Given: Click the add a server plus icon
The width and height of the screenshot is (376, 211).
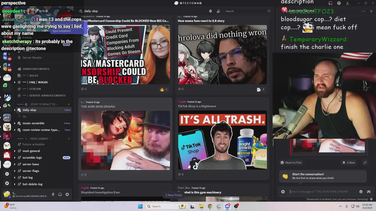Looking at the screenshot, I should click(x=7, y=174).
